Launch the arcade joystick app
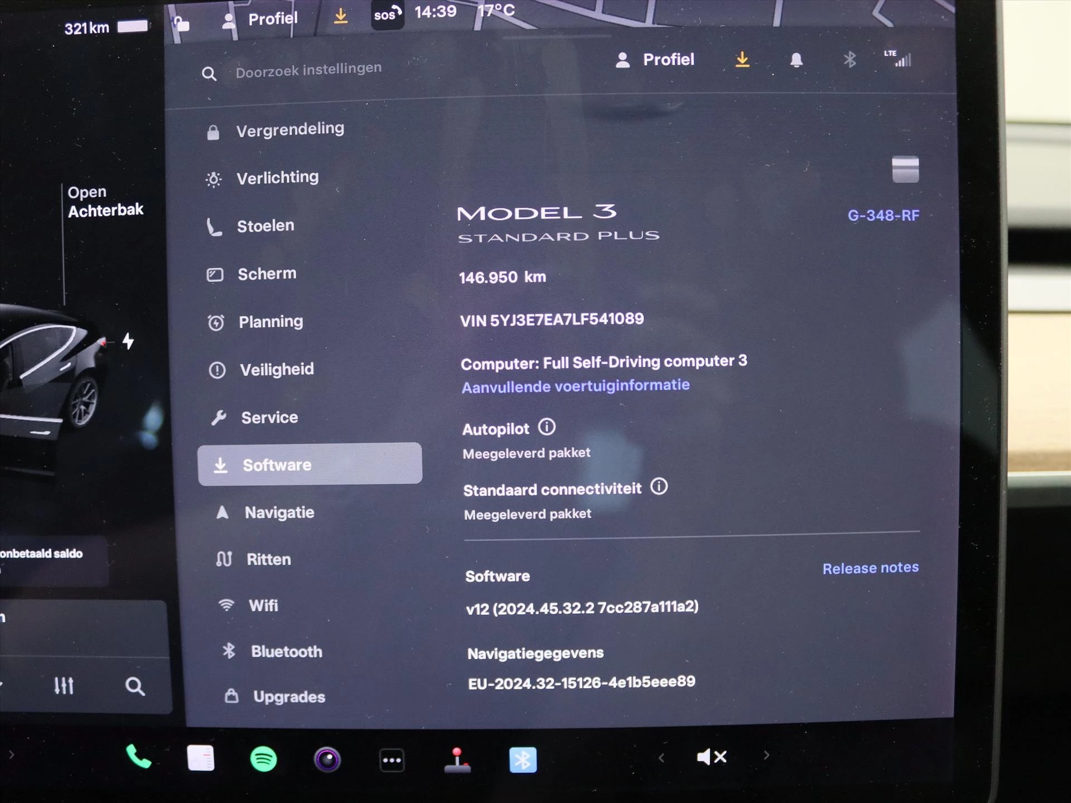 click(x=457, y=760)
